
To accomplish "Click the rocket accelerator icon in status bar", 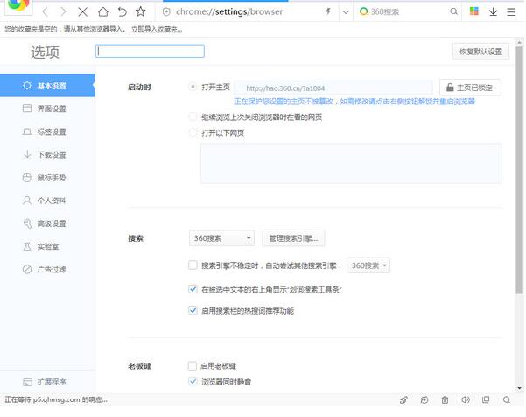I will [404, 400].
